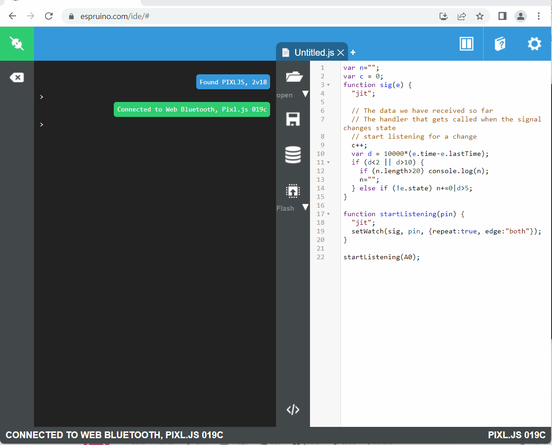Collapse the if block at line 11

pos(329,162)
